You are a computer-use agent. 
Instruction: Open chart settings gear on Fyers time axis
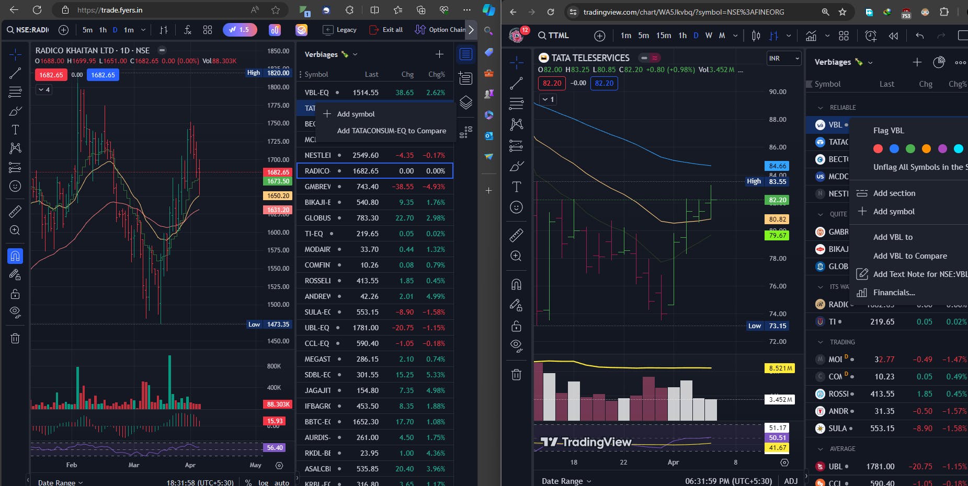click(x=279, y=465)
